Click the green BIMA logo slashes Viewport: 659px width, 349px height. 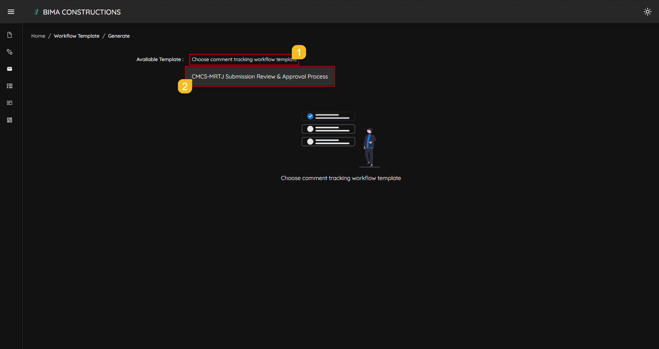point(36,12)
